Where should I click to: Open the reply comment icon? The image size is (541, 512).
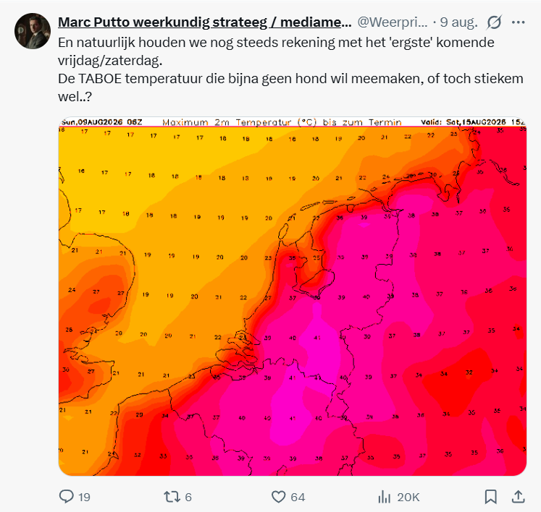[x=66, y=497]
